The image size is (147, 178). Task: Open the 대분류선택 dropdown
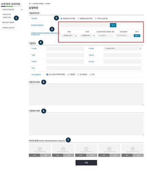tap(69, 36)
